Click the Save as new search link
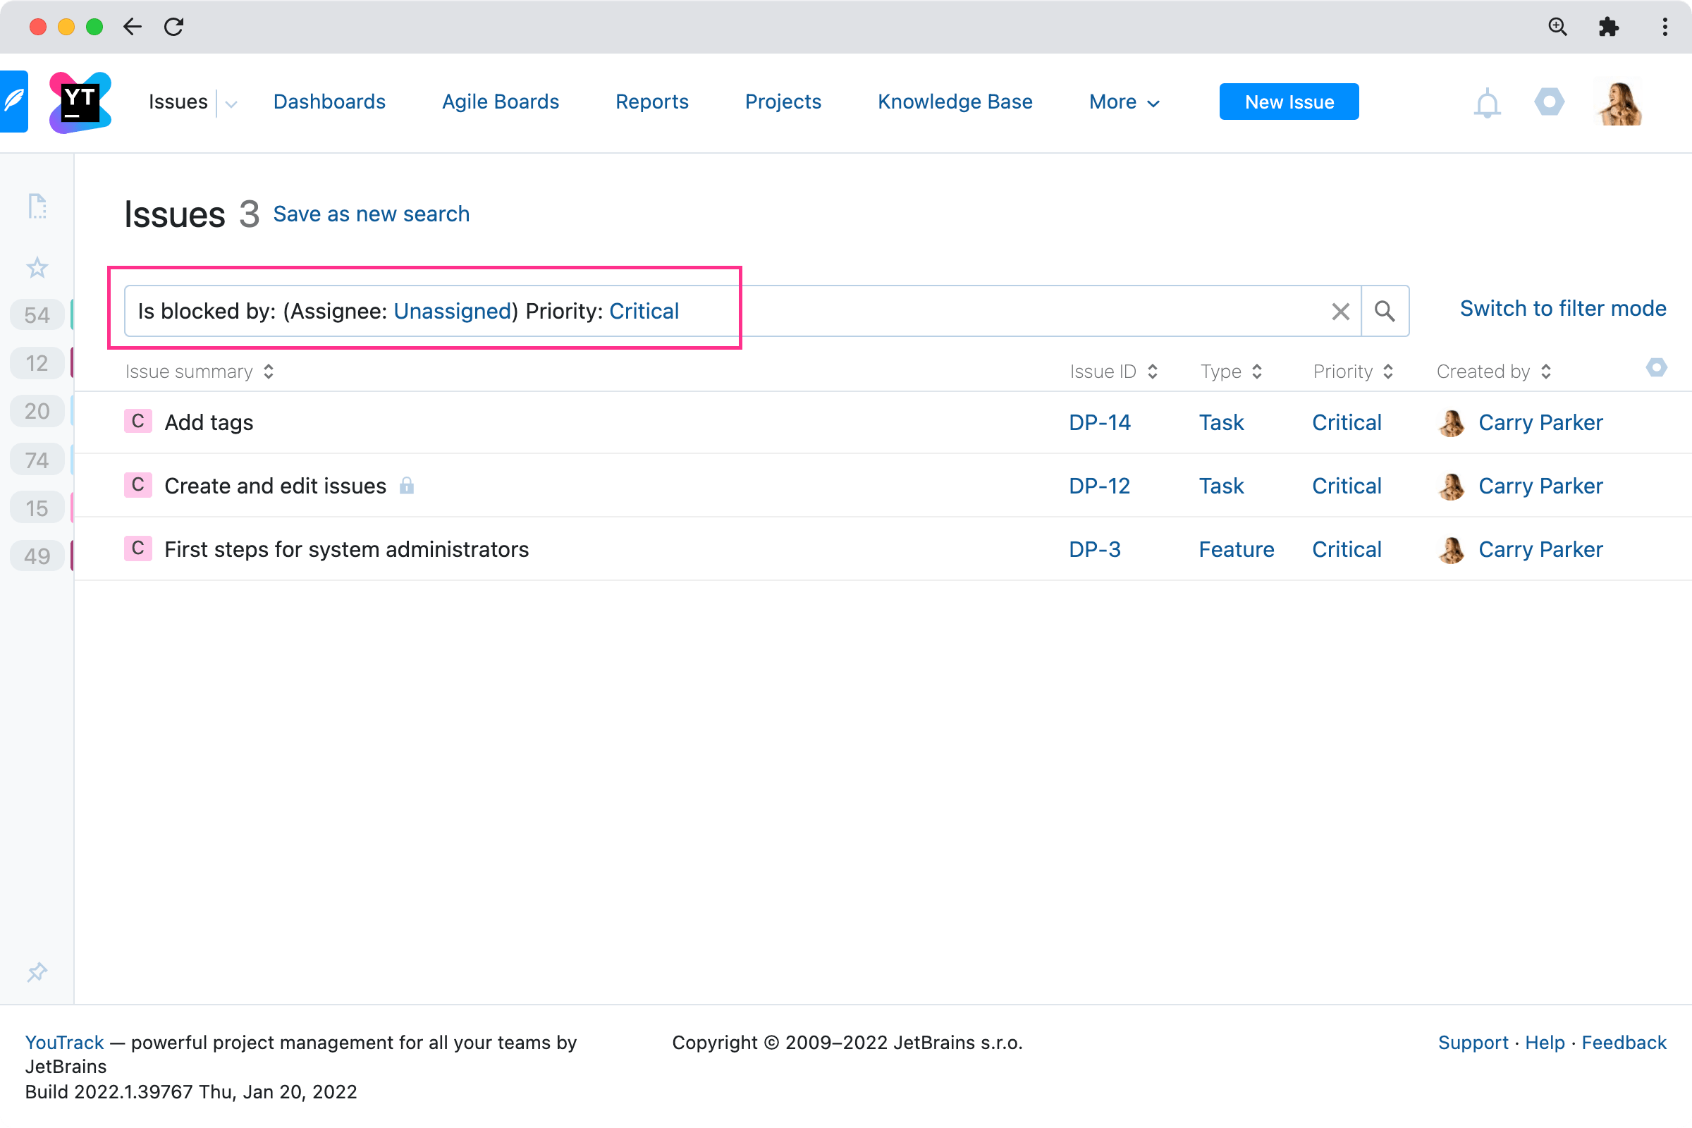The width and height of the screenshot is (1692, 1128). click(372, 214)
